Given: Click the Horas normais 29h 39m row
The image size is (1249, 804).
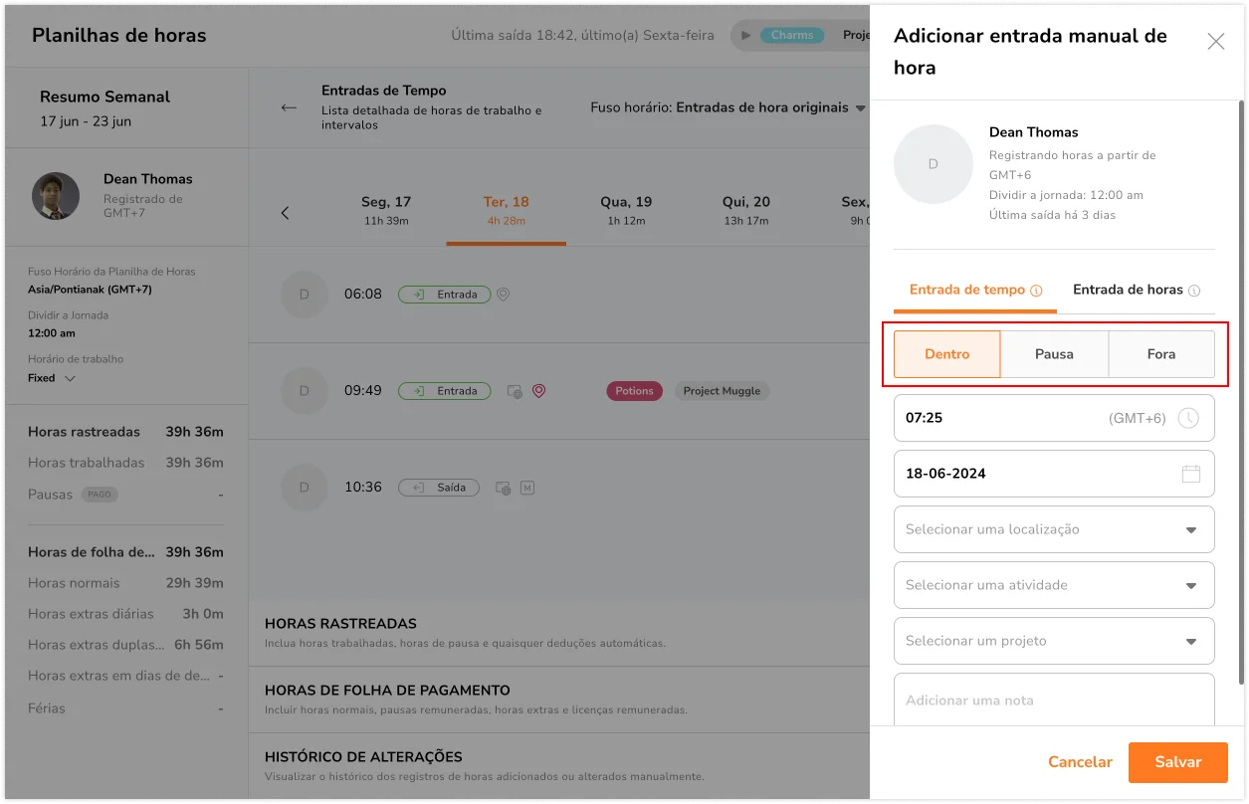Looking at the screenshot, I should pyautogui.click(x=125, y=583).
